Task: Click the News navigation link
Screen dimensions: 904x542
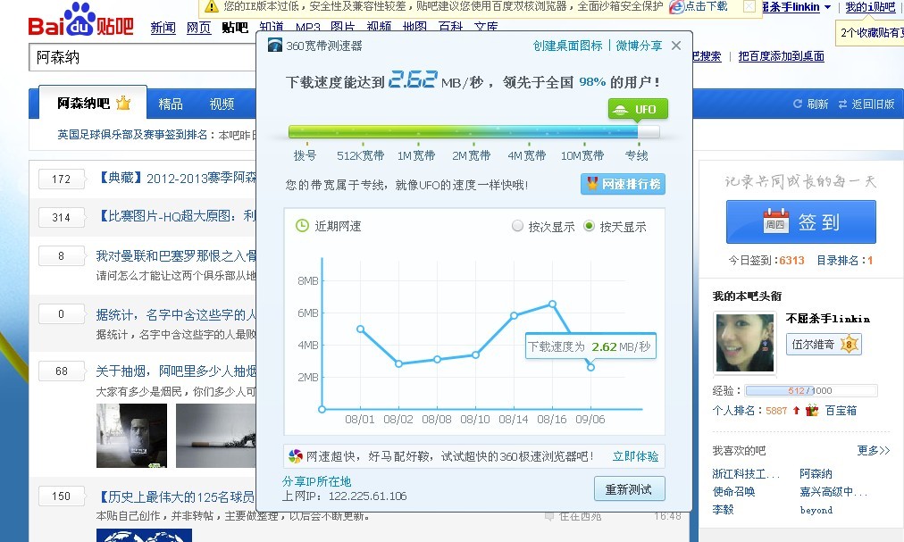Action: click(163, 28)
